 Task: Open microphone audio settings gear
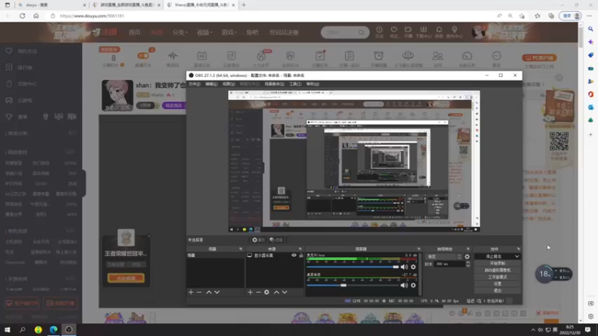[413, 267]
